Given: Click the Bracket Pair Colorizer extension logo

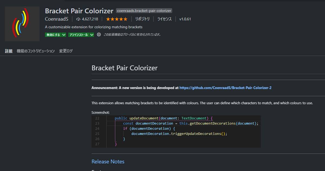Looking at the screenshot, I should [x=22, y=24].
